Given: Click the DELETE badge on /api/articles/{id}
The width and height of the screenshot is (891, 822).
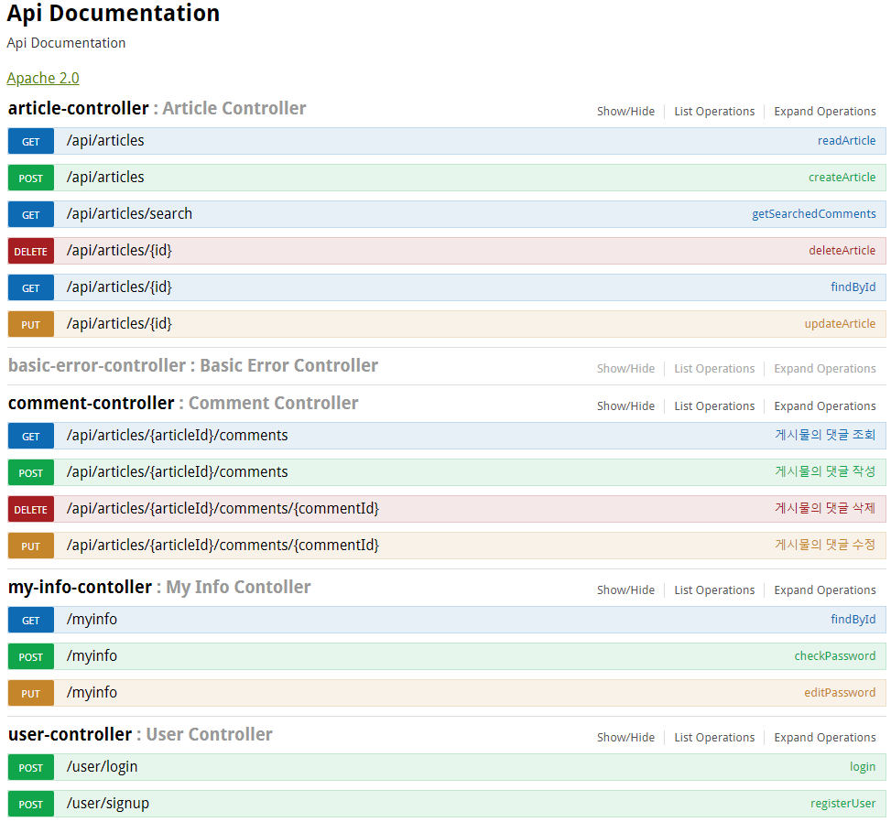Looking at the screenshot, I should [30, 250].
